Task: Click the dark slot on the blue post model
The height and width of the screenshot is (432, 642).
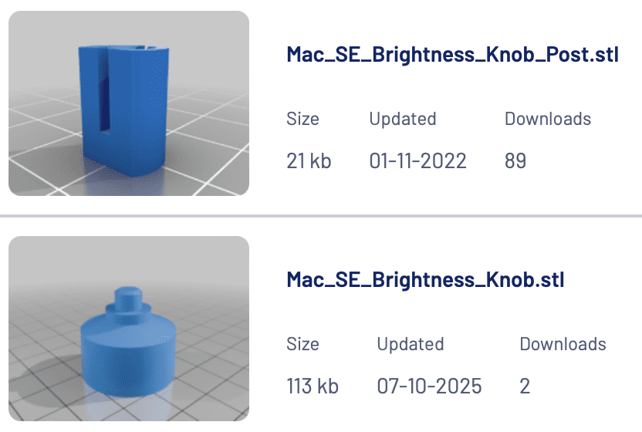Action: pos(104,92)
